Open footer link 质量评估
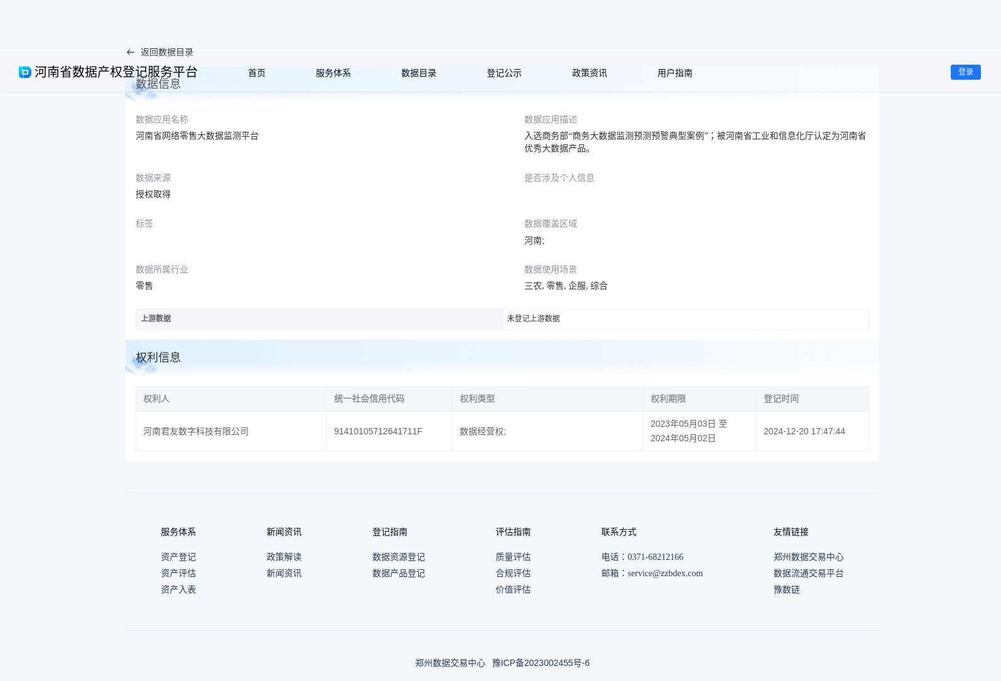 pyautogui.click(x=513, y=557)
